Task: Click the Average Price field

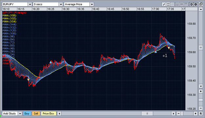Action: [77, 4]
